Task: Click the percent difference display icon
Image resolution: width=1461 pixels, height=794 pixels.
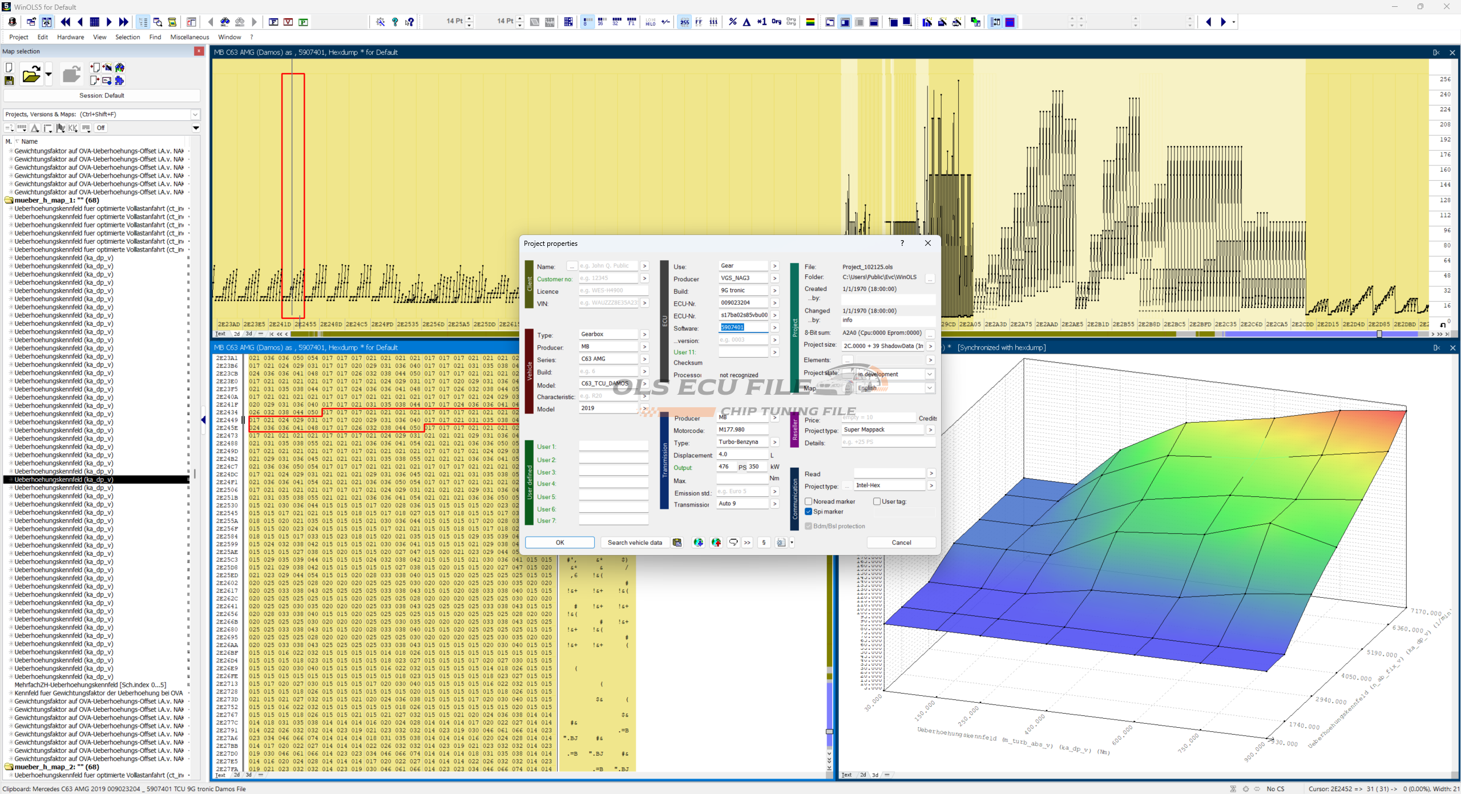Action: tap(733, 22)
